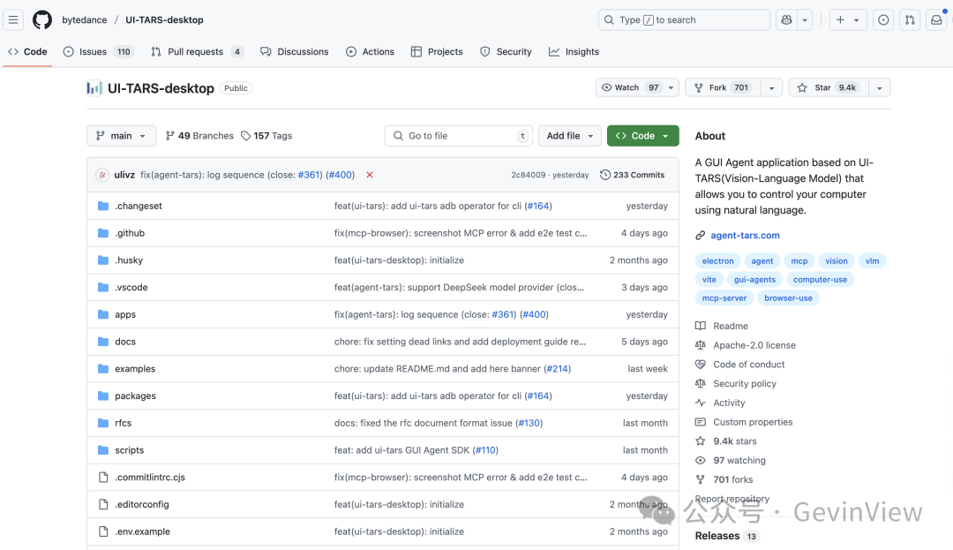Switch to the Discussions tab
This screenshot has height=550, width=953.
(x=294, y=52)
